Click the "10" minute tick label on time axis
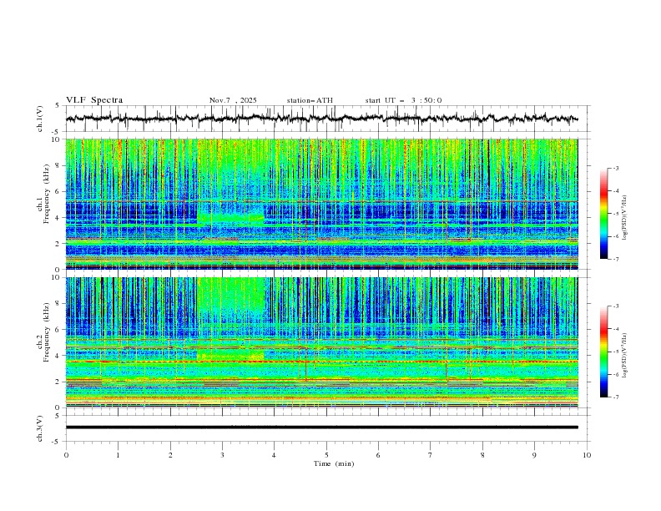Screen dimensions: 661x511 587,455
